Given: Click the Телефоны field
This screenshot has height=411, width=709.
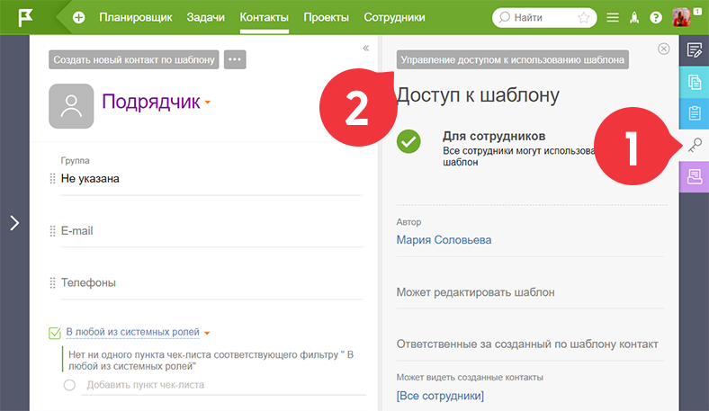Looking at the screenshot, I should tap(211, 283).
